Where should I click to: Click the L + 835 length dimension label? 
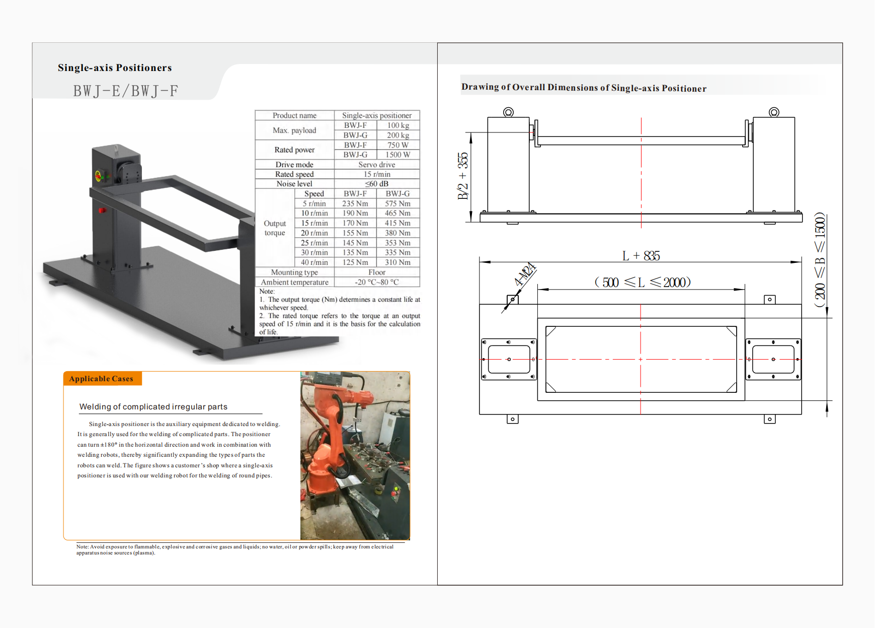pos(641,256)
